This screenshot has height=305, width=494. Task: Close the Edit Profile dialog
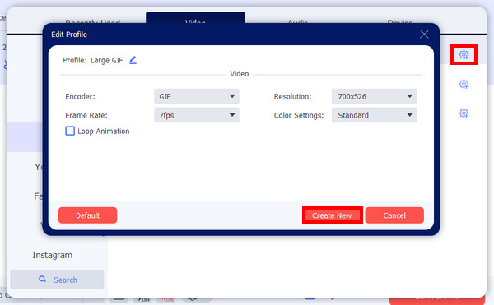[424, 35]
